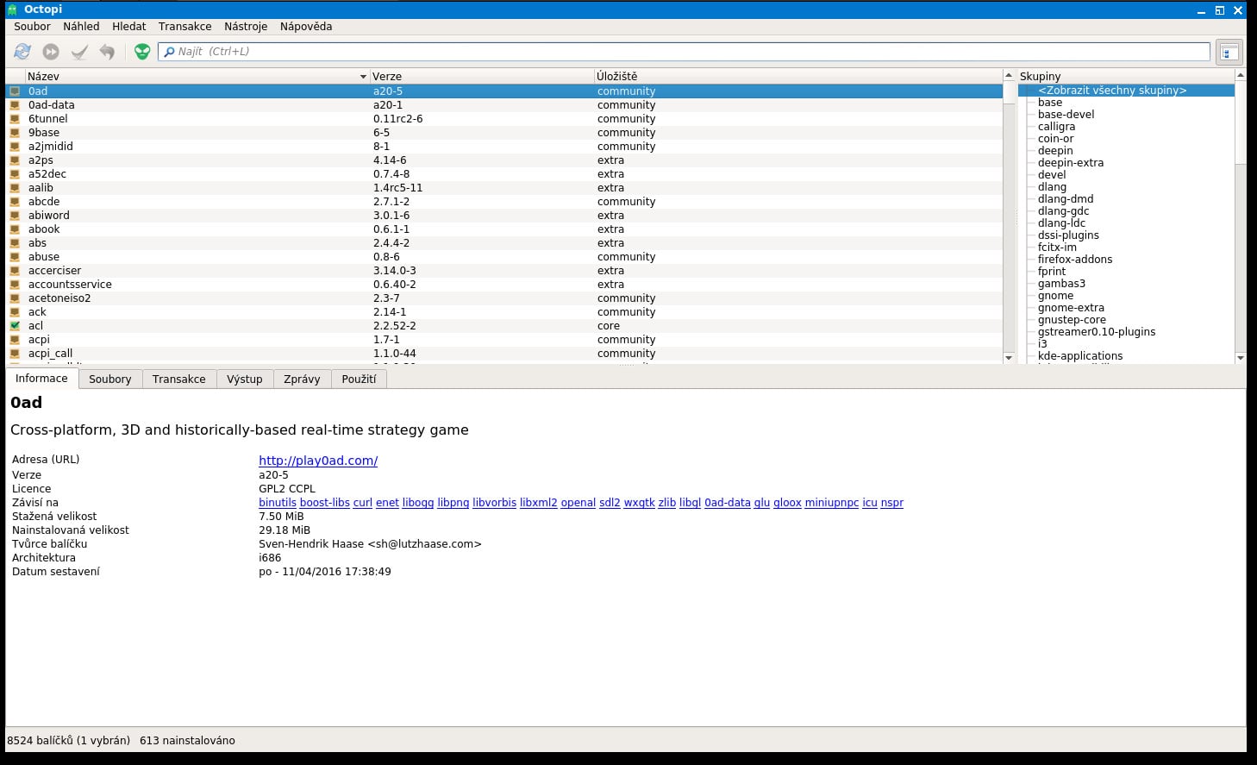Open the Náhled menu
This screenshot has height=765, width=1257.
(81, 27)
